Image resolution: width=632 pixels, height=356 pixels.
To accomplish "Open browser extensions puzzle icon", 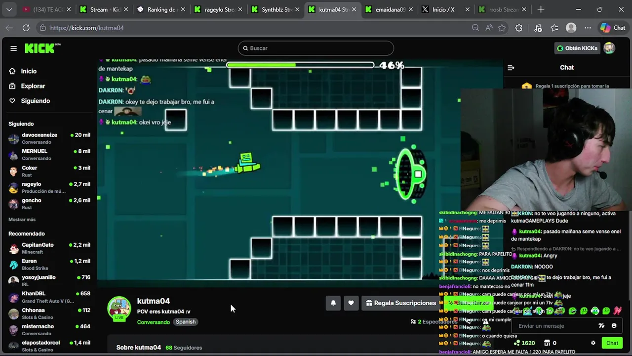I will click(x=519, y=28).
